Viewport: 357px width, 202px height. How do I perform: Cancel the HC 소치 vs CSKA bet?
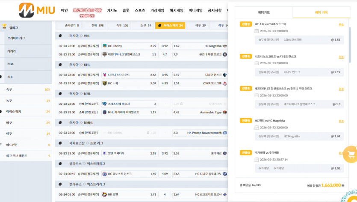click(x=341, y=25)
